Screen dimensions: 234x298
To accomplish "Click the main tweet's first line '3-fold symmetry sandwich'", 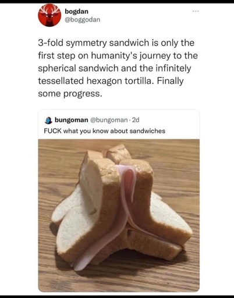I will tap(73, 43).
